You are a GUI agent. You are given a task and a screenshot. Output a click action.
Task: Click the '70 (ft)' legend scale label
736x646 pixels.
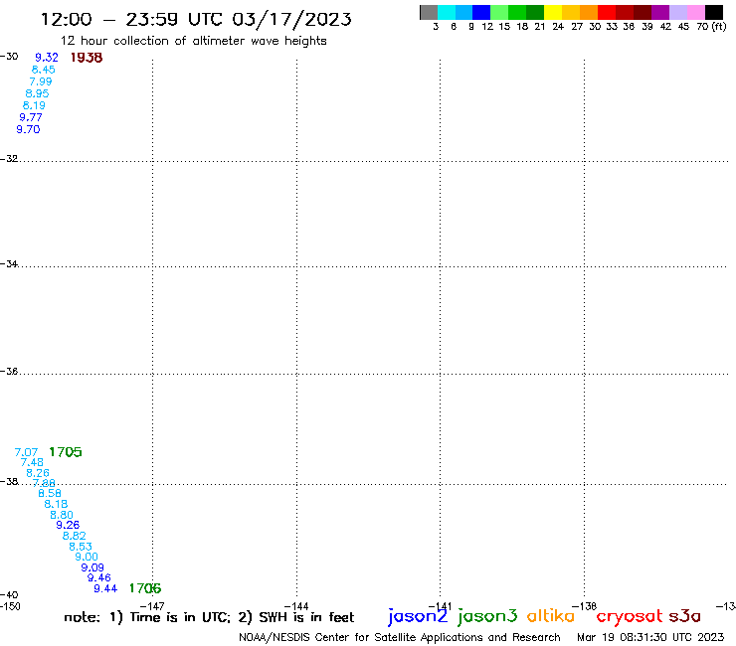pyautogui.click(x=711, y=27)
